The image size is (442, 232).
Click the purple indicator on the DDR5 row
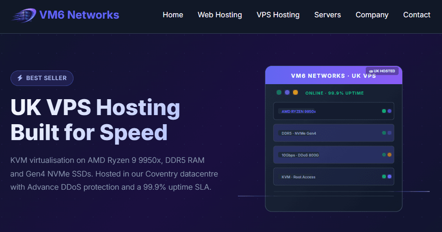coord(389,133)
